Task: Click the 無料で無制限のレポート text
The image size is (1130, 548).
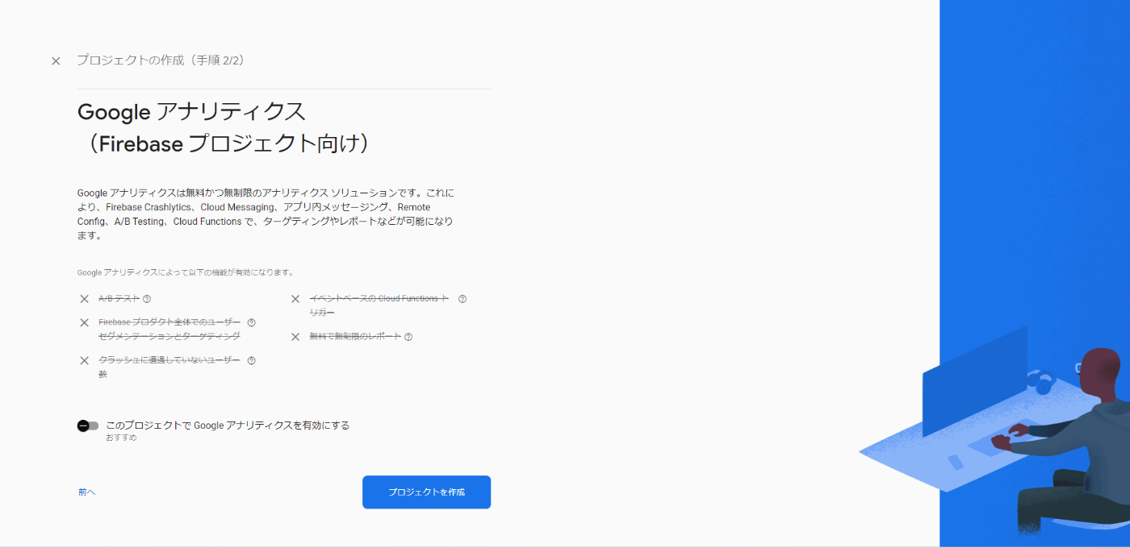Action: coord(355,337)
